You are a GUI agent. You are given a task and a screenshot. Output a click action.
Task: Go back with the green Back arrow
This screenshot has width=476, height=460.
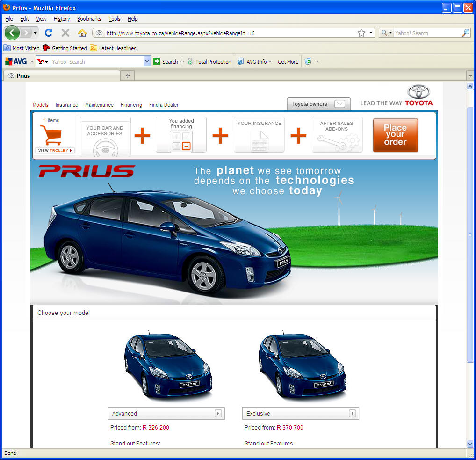[x=12, y=33]
